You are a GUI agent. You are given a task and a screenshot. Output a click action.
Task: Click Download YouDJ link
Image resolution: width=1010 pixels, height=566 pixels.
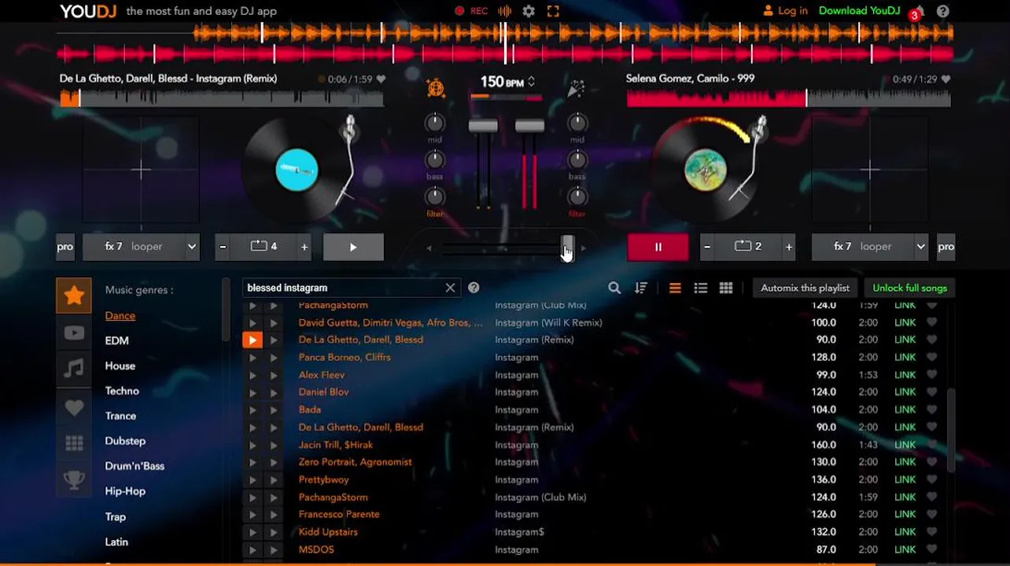tap(859, 11)
